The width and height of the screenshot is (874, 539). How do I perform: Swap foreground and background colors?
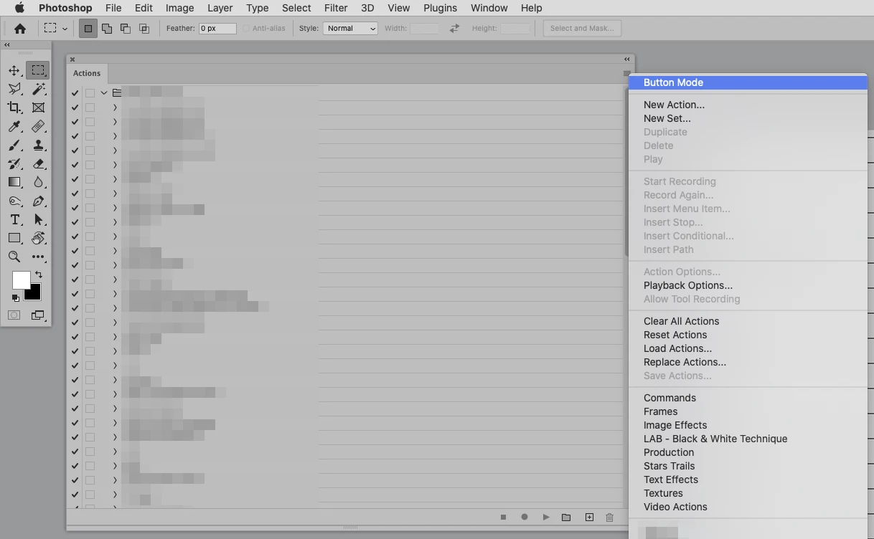[x=39, y=275]
